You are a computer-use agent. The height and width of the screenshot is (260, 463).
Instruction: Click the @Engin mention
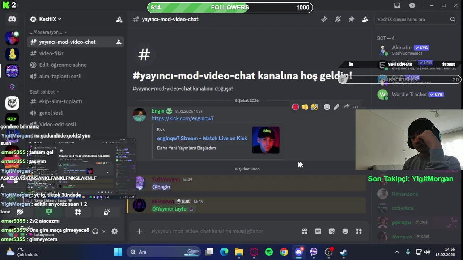161,187
